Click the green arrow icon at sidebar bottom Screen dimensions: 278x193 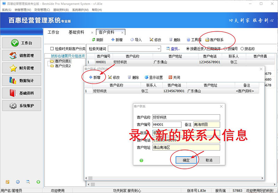tap(38, 182)
